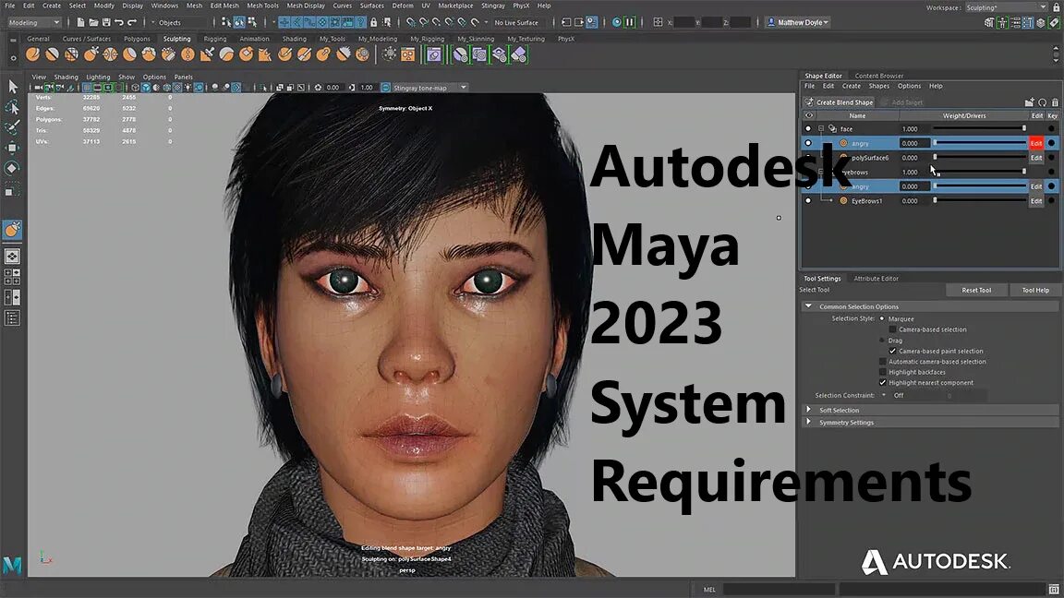Click the pause viewport evaluation icon
Image resolution: width=1064 pixels, height=598 pixels.
(629, 22)
